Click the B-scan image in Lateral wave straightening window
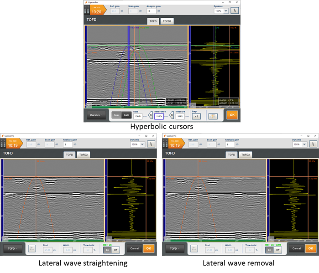This screenshot has width=319, height=273. pos(54,199)
